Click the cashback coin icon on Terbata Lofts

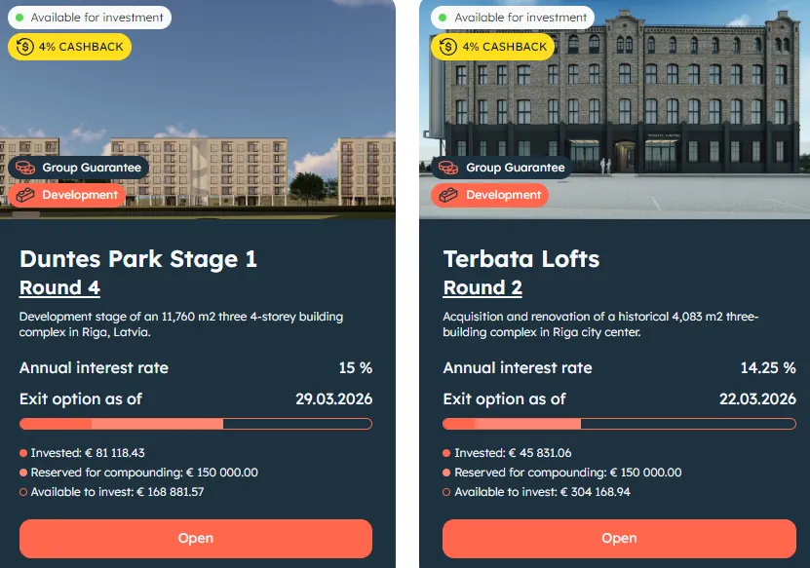[x=448, y=47]
